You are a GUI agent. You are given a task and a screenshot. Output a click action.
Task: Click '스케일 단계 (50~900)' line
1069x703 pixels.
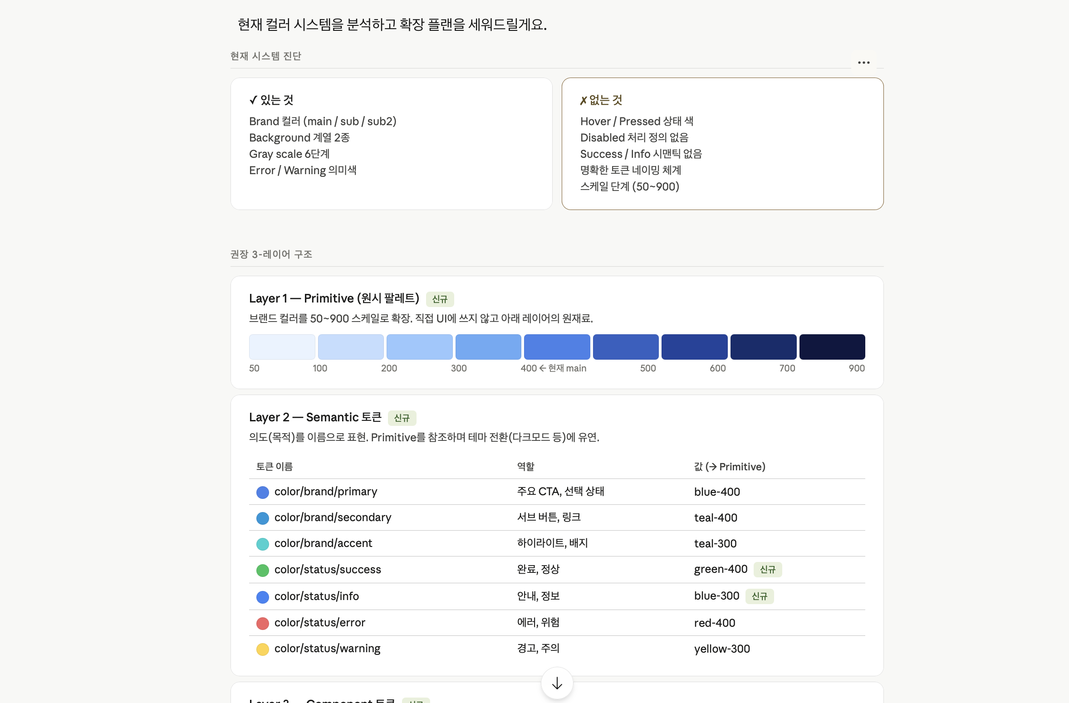(630, 186)
